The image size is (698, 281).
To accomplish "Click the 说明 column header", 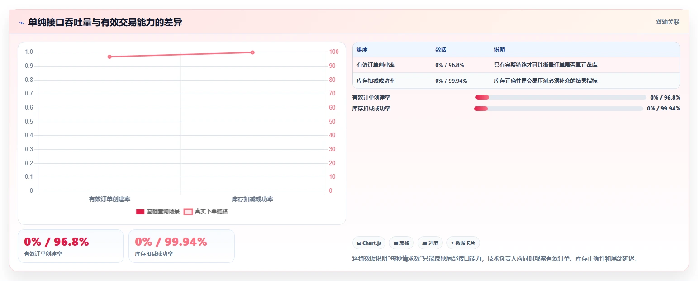I will point(499,50).
